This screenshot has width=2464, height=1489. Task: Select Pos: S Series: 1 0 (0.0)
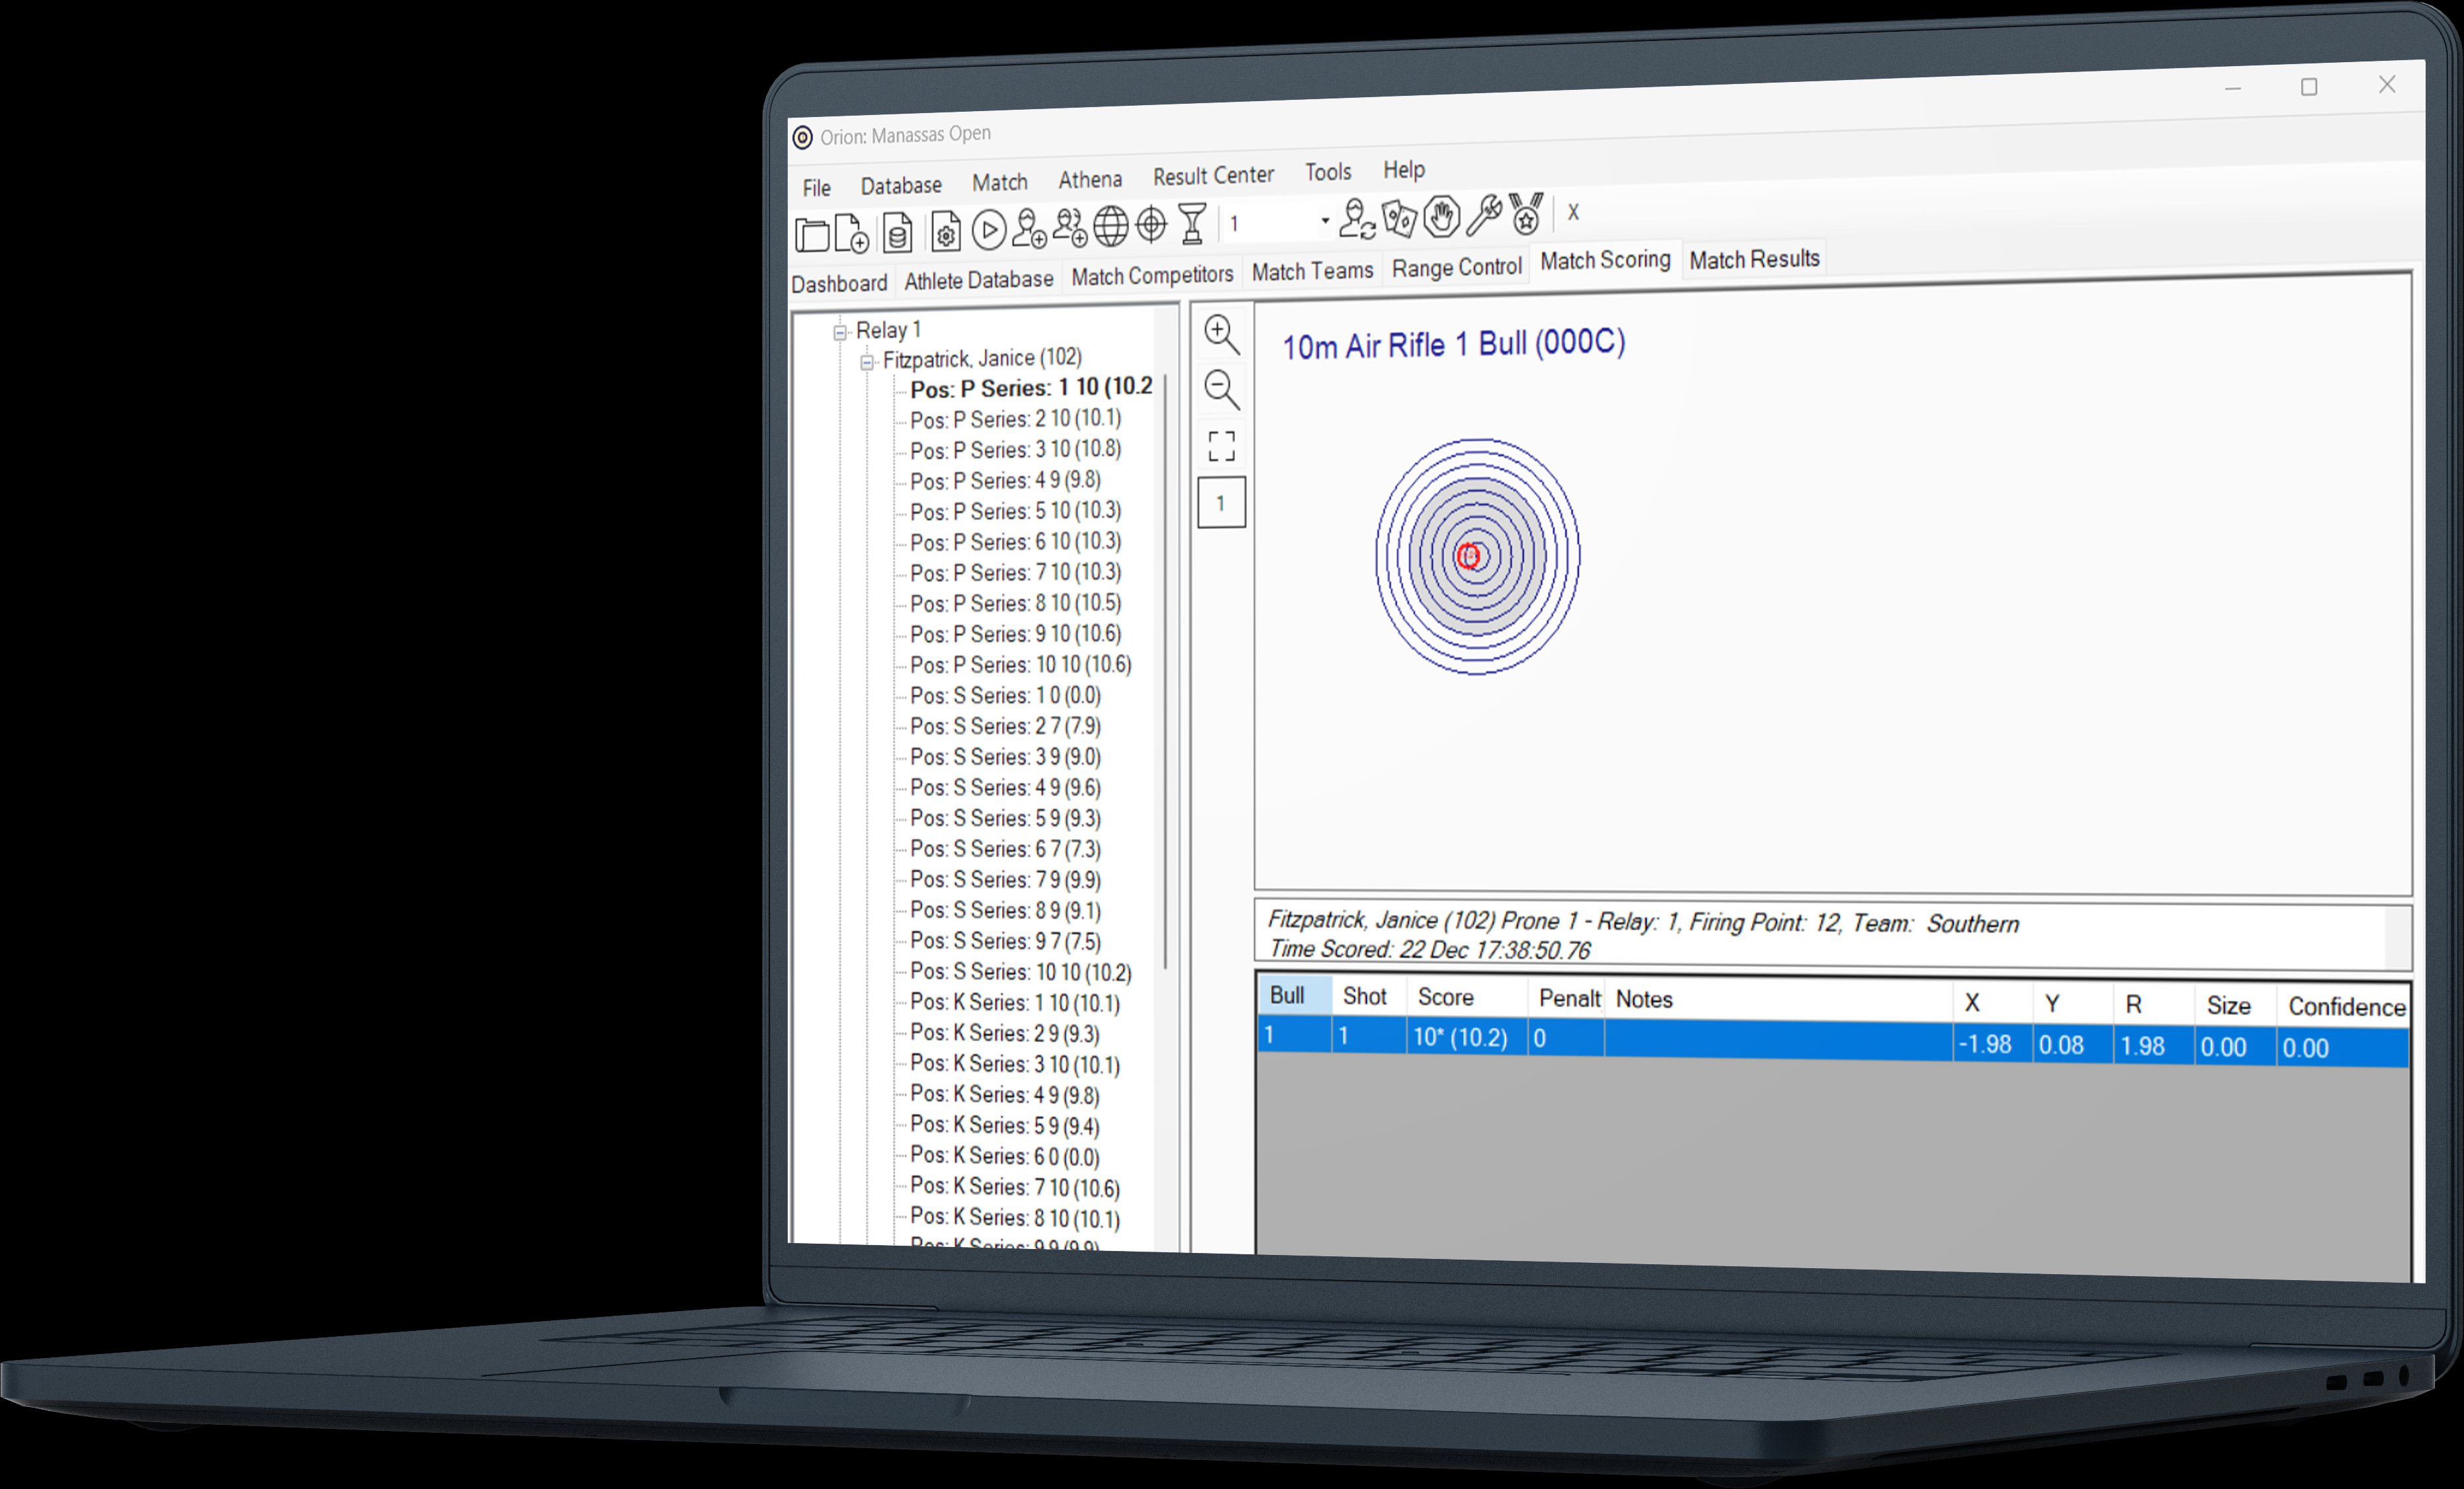click(1005, 696)
